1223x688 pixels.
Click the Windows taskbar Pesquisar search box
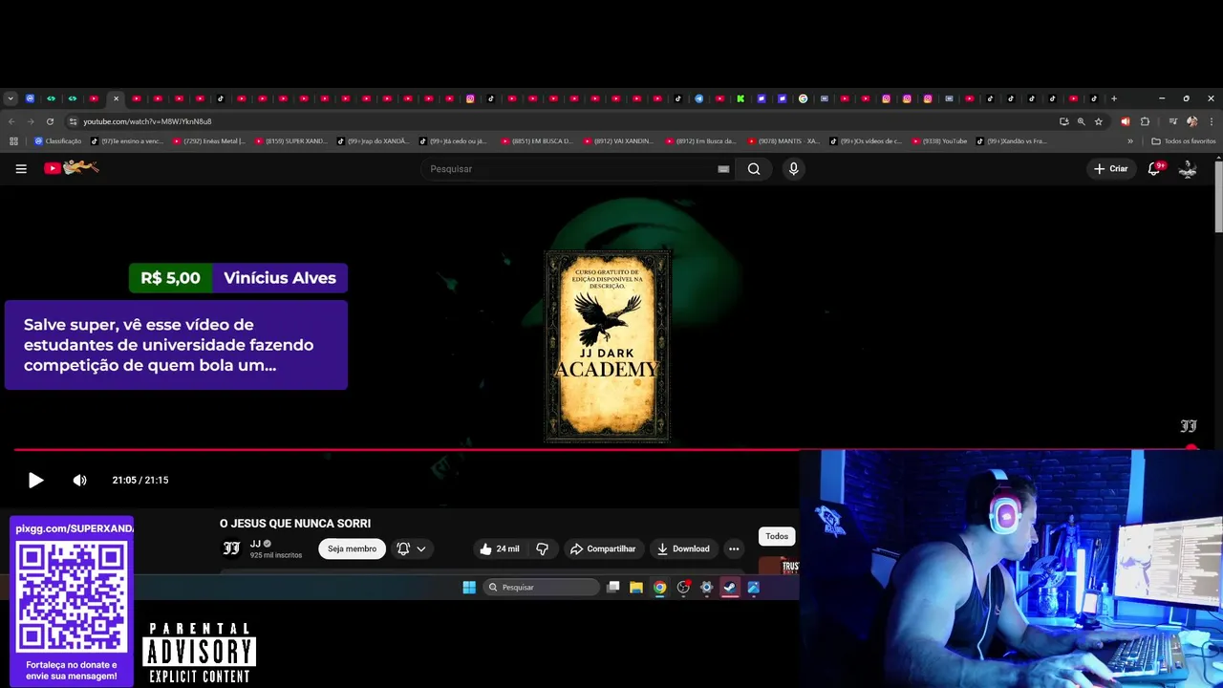pyautogui.click(x=542, y=588)
